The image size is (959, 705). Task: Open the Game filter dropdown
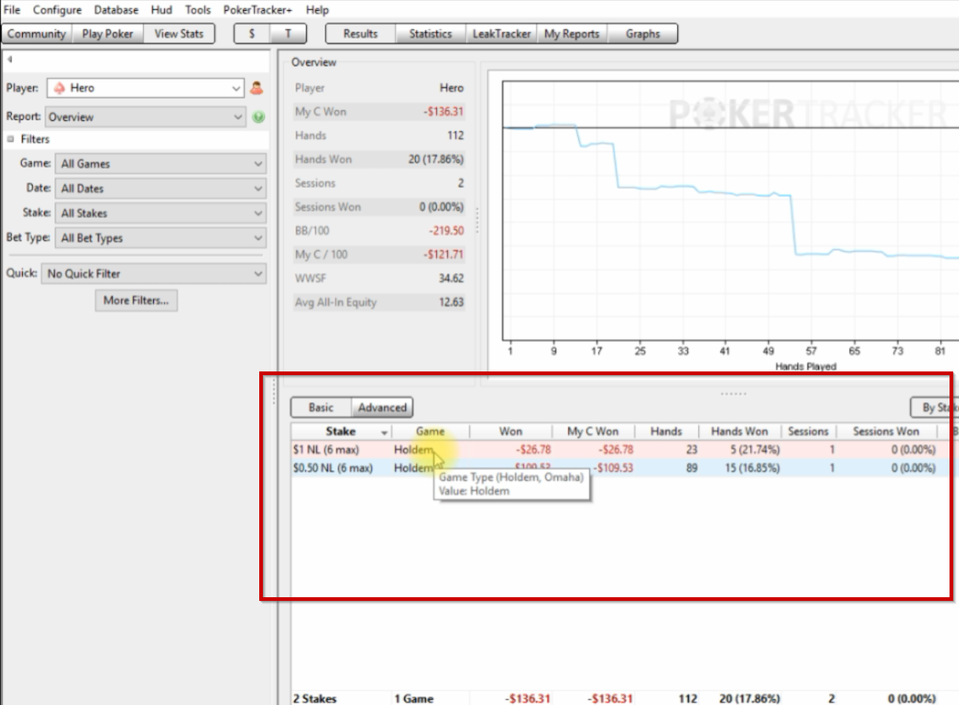(x=160, y=164)
